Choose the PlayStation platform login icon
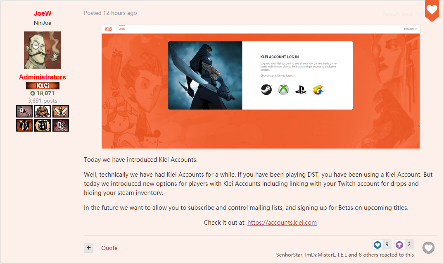The width and height of the screenshot is (444, 264). point(301,90)
